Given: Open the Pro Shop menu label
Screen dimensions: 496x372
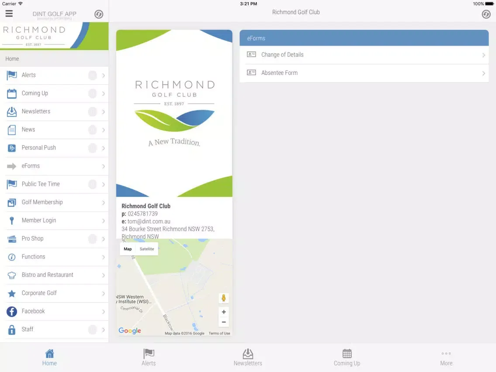Looking at the screenshot, I should (x=32, y=238).
